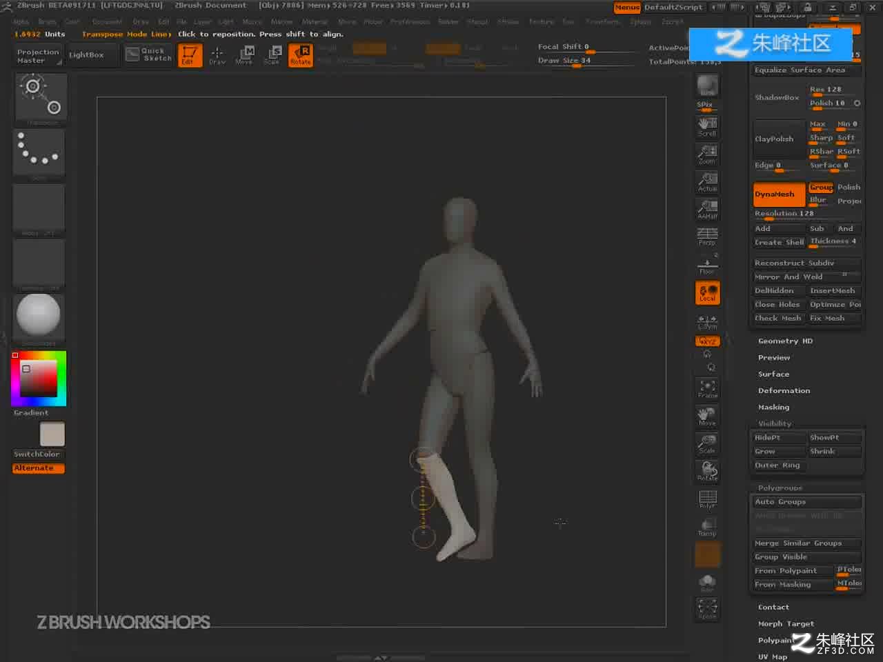Image resolution: width=883 pixels, height=662 pixels.
Task: Collapse the Polygroups section
Action: 780,488
